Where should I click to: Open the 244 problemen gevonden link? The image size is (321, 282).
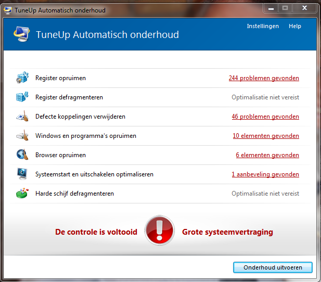[x=264, y=78]
